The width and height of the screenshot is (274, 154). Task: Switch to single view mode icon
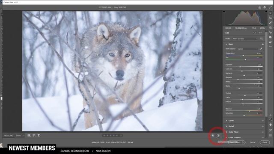tap(213, 136)
